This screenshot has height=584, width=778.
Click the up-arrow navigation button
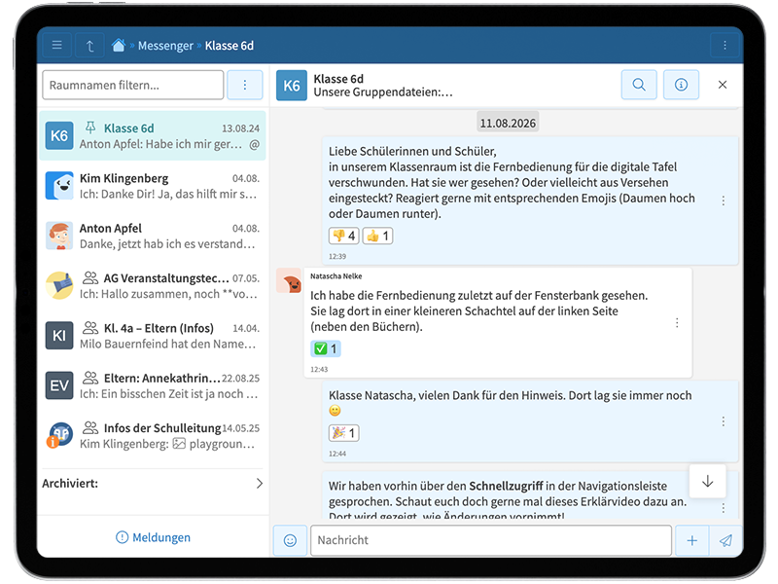click(x=89, y=46)
